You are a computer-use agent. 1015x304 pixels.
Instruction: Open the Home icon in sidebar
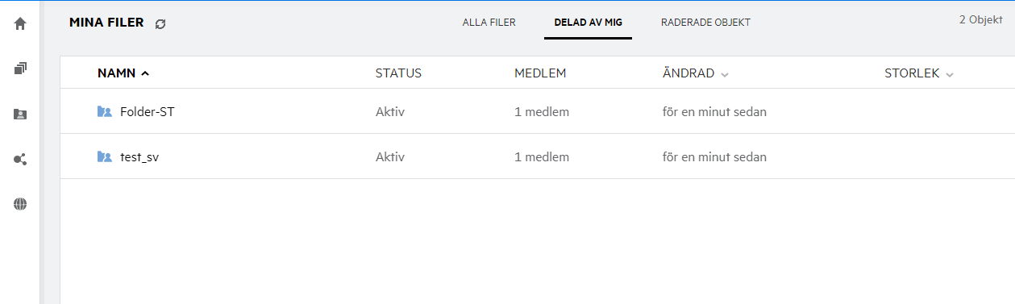[20, 24]
